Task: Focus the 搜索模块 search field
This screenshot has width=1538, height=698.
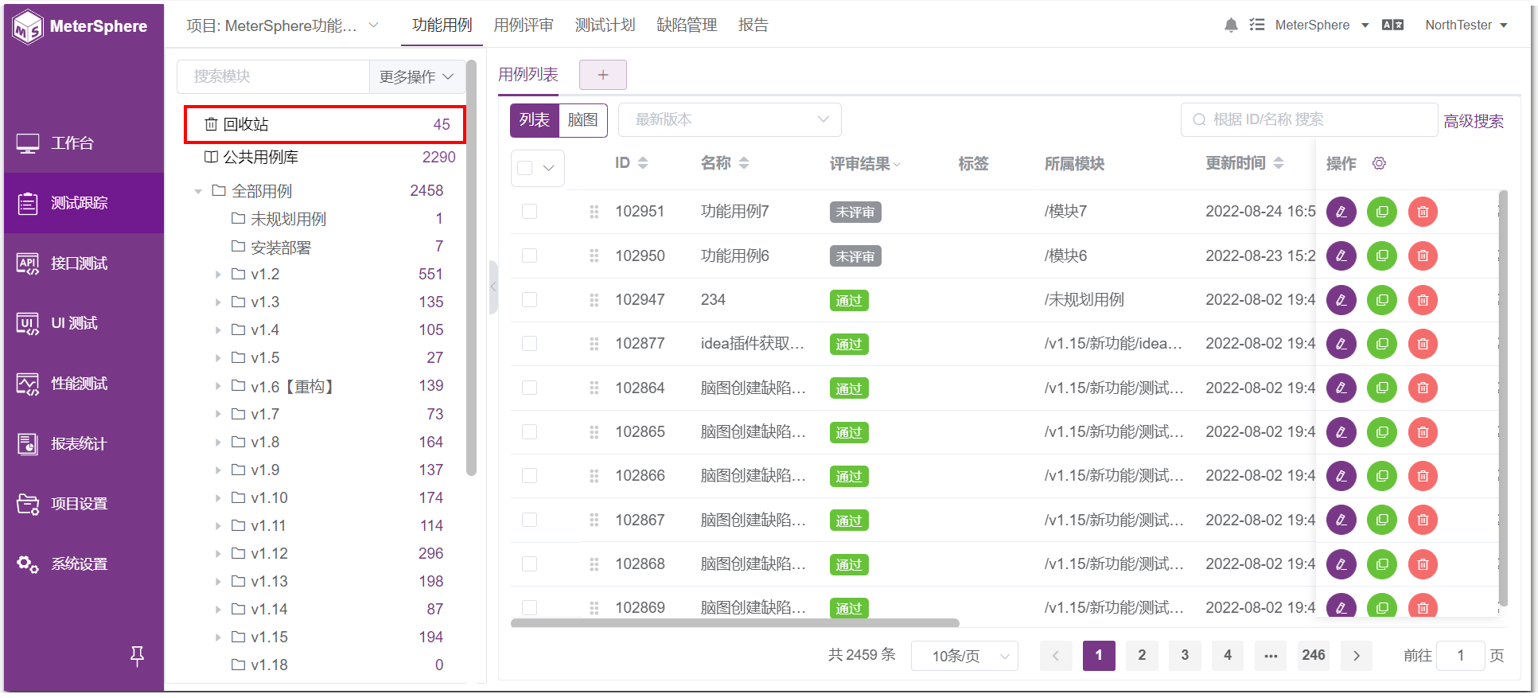Action: 273,76
